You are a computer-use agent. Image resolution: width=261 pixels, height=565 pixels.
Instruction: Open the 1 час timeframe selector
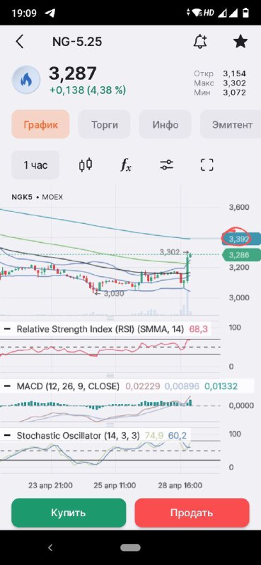pyautogui.click(x=35, y=165)
